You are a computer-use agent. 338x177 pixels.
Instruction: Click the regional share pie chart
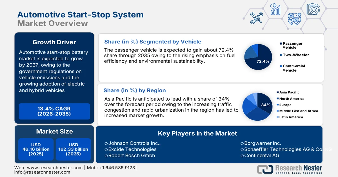(x=257, y=106)
